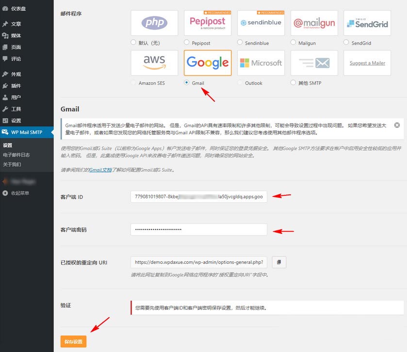Select the Sendinblue mailer icon
This screenshot has width=407, height=352.
[x=260, y=22]
